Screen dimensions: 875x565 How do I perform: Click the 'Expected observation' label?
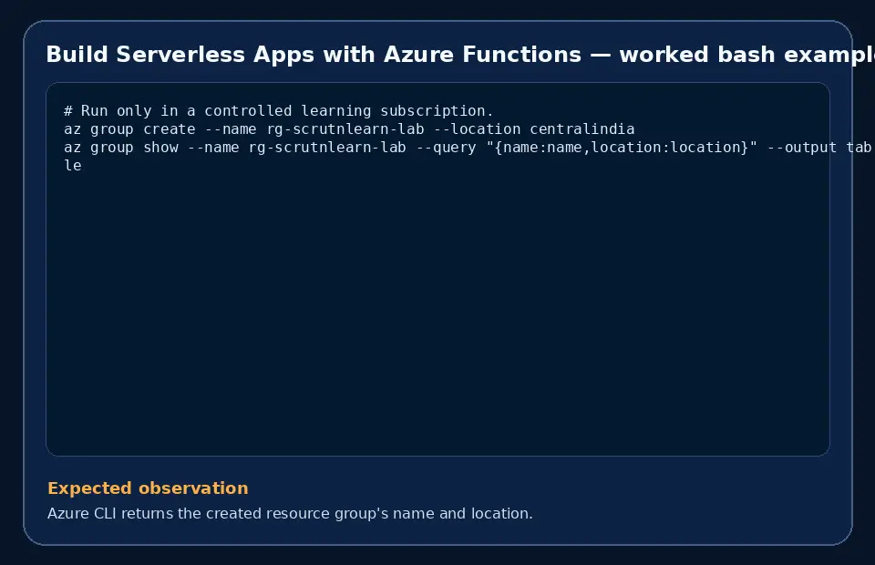[148, 488]
